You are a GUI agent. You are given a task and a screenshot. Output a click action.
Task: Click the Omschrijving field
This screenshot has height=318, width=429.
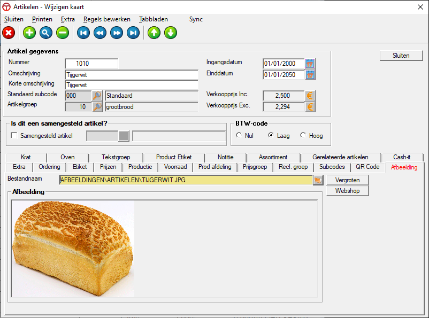coord(132,75)
